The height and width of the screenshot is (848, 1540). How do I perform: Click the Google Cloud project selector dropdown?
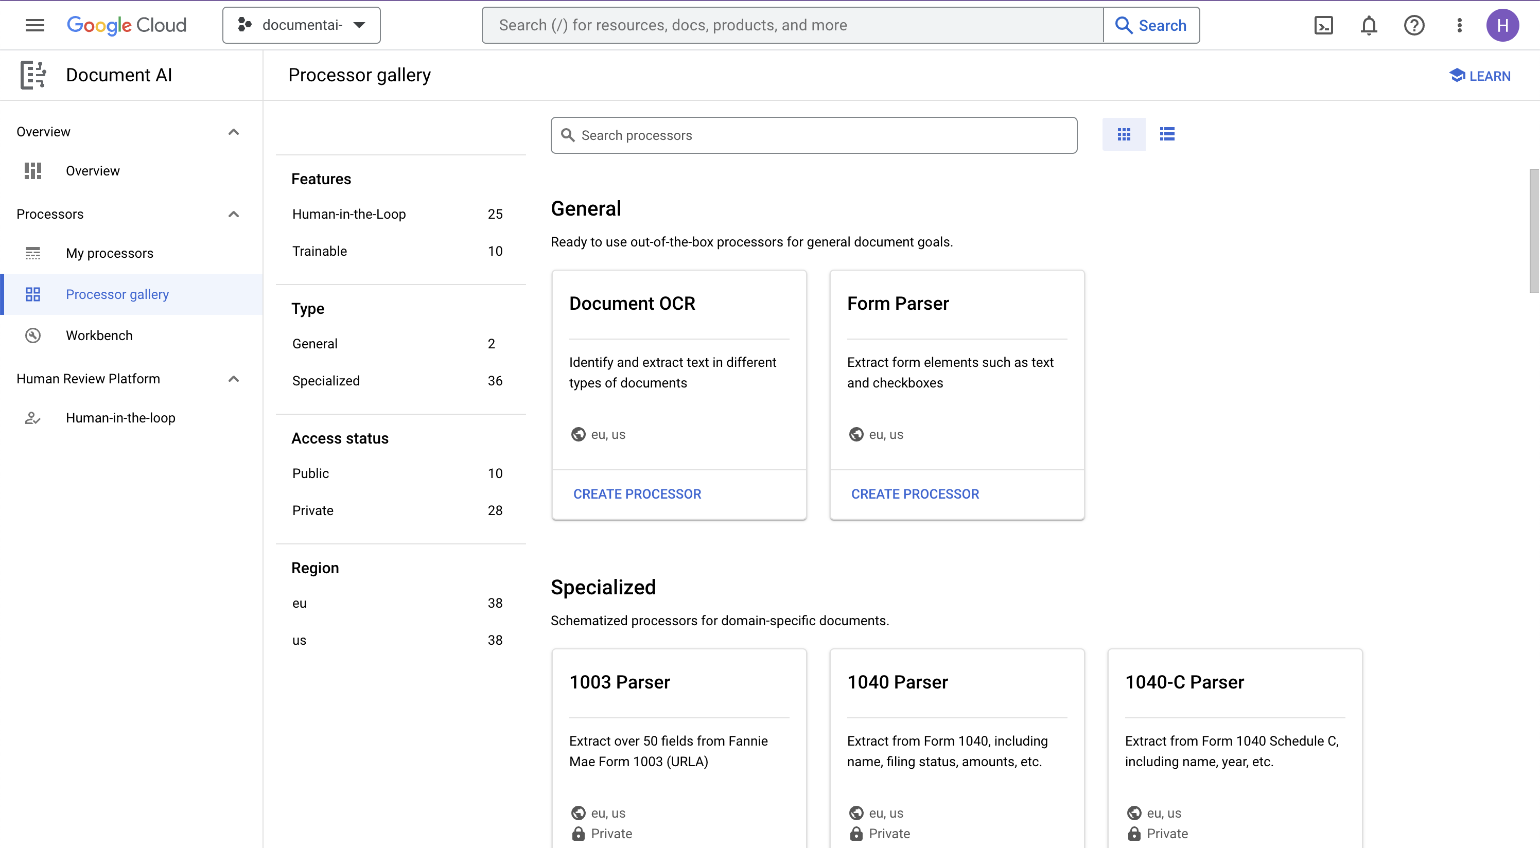click(x=301, y=25)
